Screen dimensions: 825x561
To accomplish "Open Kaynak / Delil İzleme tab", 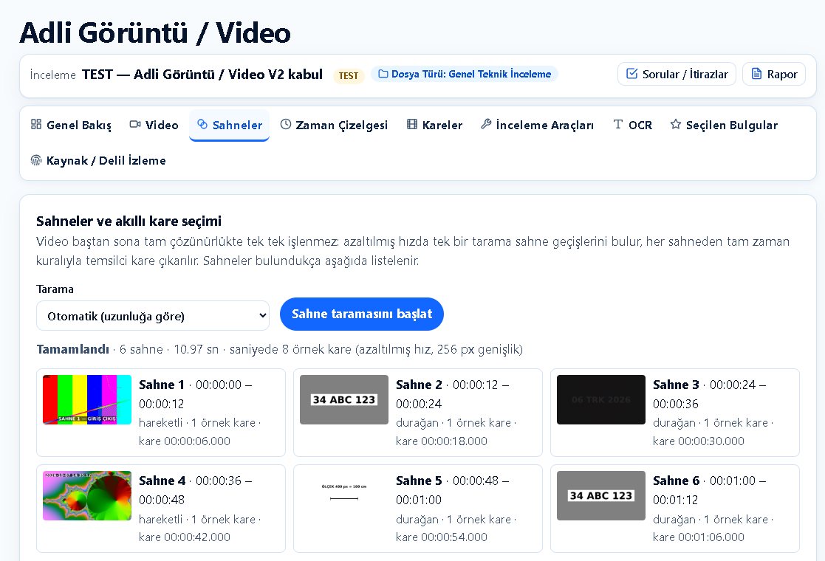I will pos(98,160).
